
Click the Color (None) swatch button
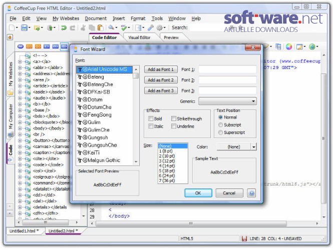pyautogui.click(x=234, y=146)
